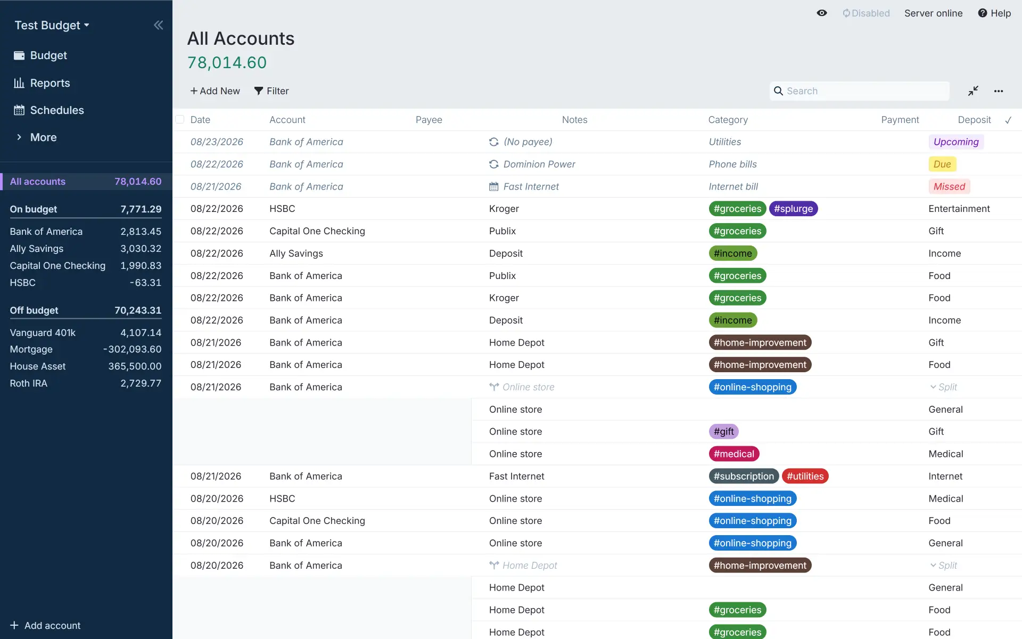Viewport: 1022px width, 639px height.
Task: Click Add account at bottom
Action: 45,625
